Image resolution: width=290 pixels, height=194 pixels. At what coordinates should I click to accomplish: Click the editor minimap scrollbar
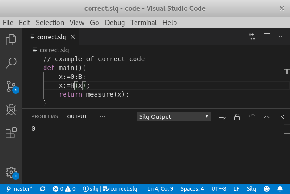pyautogui.click(x=288, y=70)
